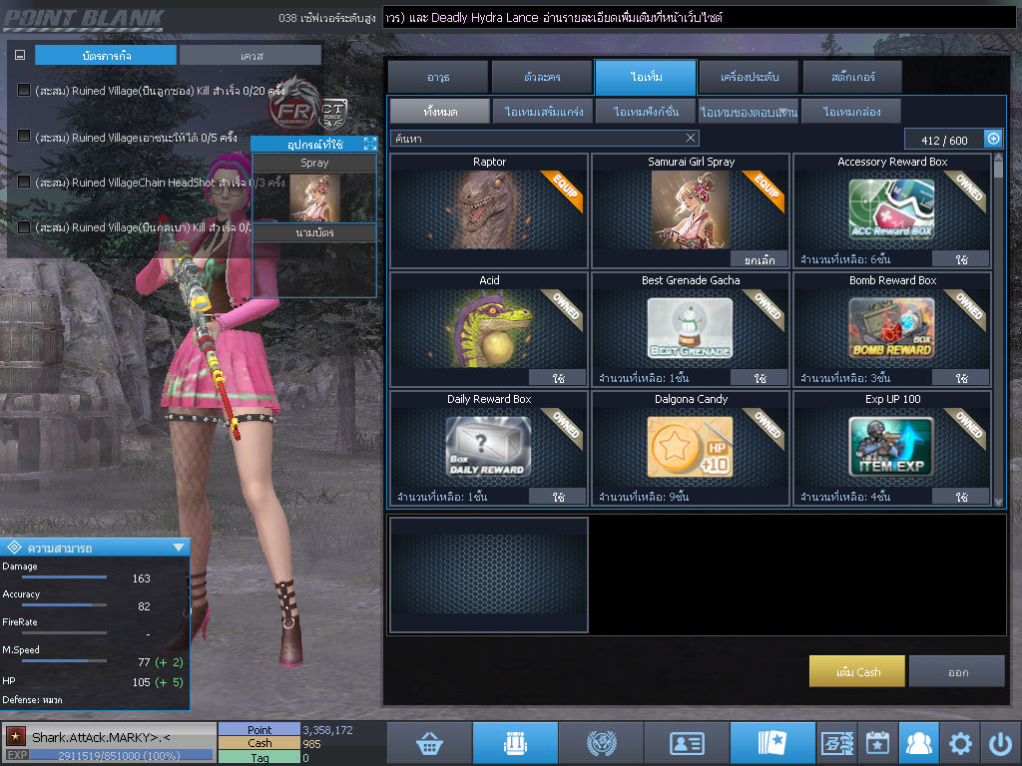This screenshot has height=766, width=1022.
Task: Select the Exp UP 100 item icon
Action: coord(891,447)
